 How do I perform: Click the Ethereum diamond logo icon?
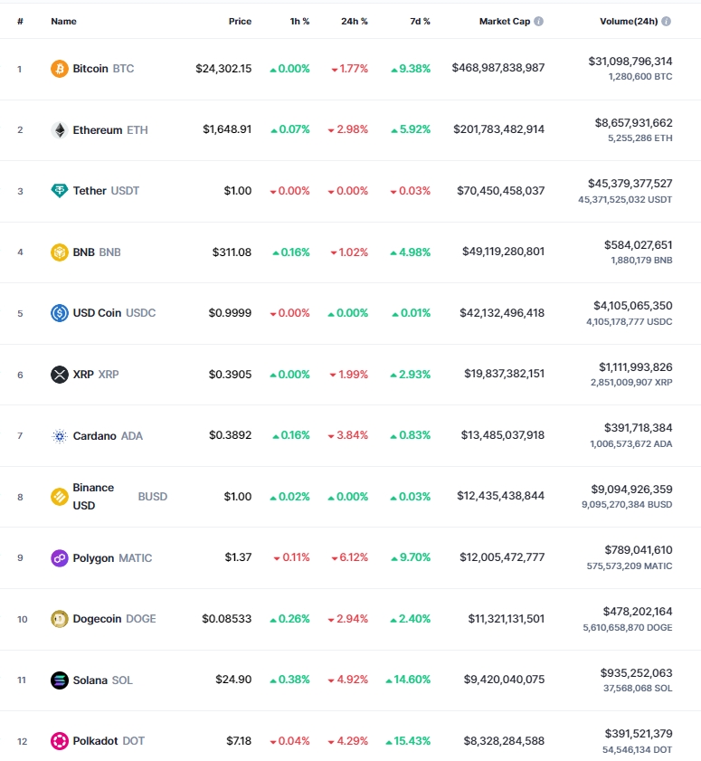click(59, 130)
